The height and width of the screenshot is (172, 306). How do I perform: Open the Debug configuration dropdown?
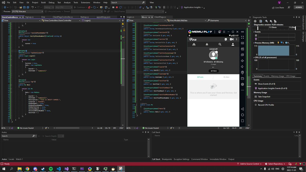pos(49,7)
